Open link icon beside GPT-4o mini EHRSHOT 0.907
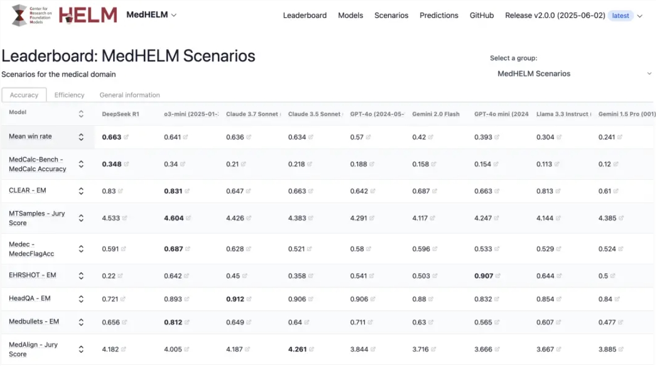This screenshot has height=366, width=656. (498, 276)
